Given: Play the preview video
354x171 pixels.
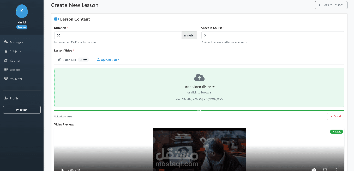Looking at the screenshot, I should (63, 170).
